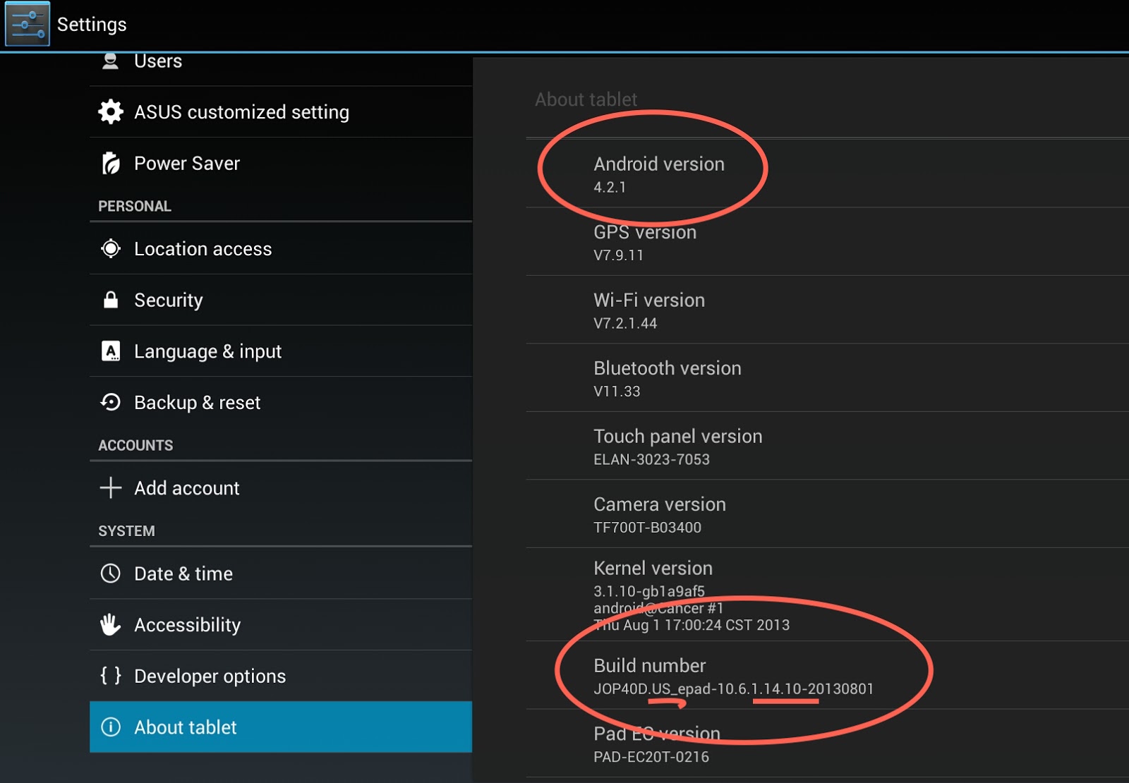Click the gear icon for ASUS customized setting
The image size is (1129, 783).
[111, 111]
